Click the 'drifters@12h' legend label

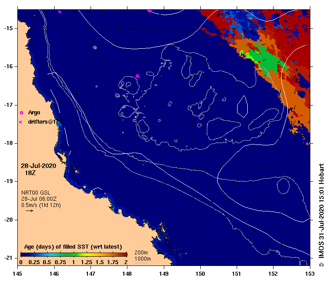(x=45, y=121)
